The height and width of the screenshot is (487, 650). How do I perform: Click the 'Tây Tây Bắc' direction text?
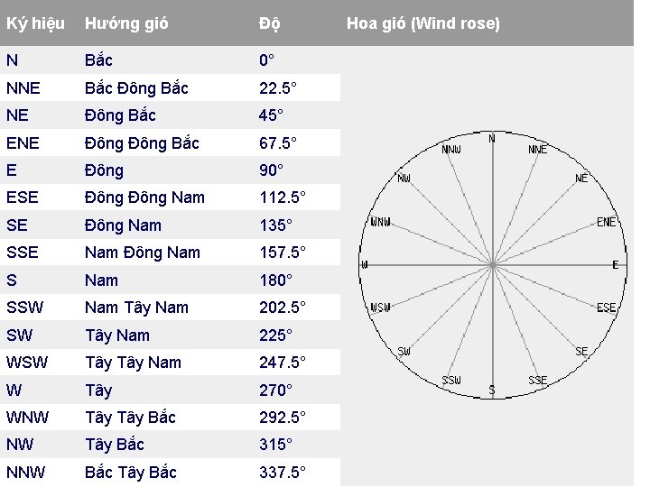[x=131, y=418]
